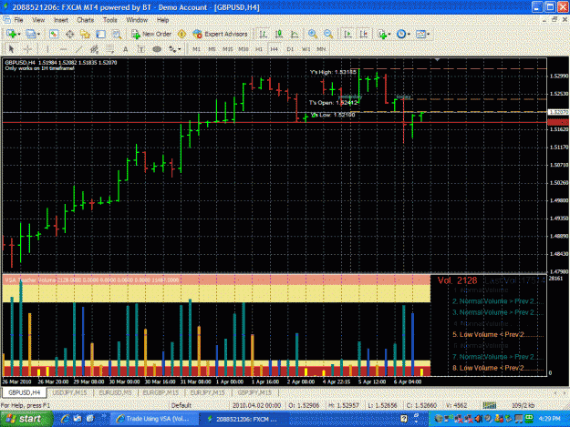Click the connection status bars indicator
The width and height of the screenshot is (570, 427).
click(x=490, y=405)
